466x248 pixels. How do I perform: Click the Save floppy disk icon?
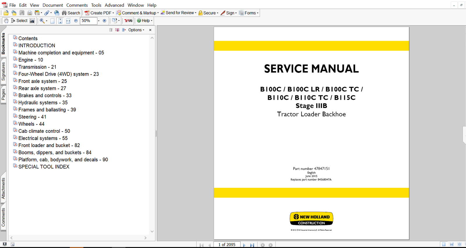pos(22,13)
